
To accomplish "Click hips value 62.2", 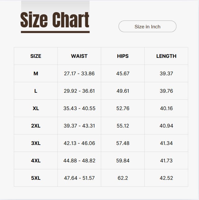I will point(123,178).
